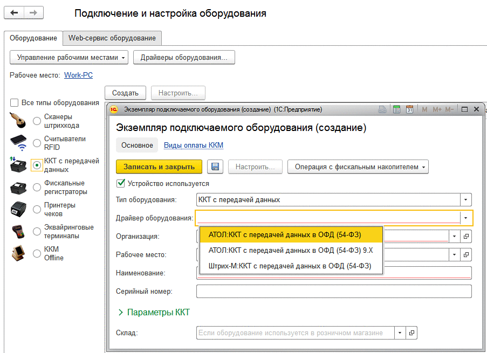The image size is (487, 353).
Task: Select the Принтеры чеков radio button
Action: click(x=37, y=209)
